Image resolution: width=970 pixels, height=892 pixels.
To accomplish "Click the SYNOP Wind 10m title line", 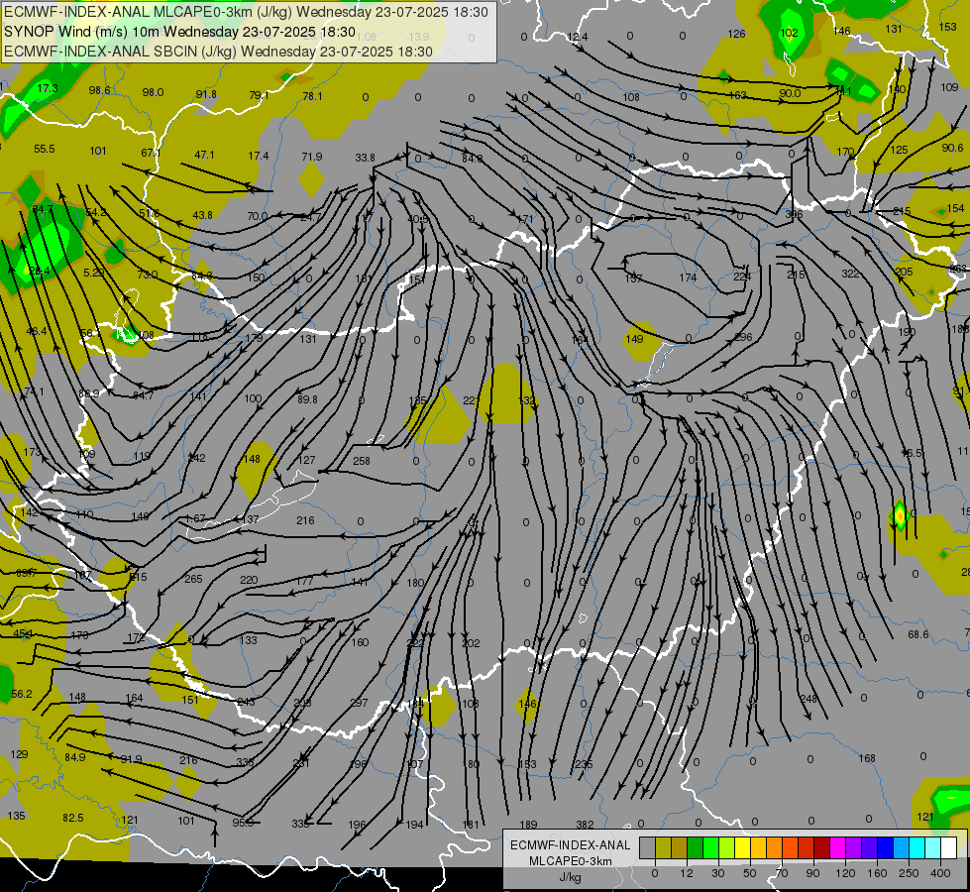I will click(x=179, y=32).
